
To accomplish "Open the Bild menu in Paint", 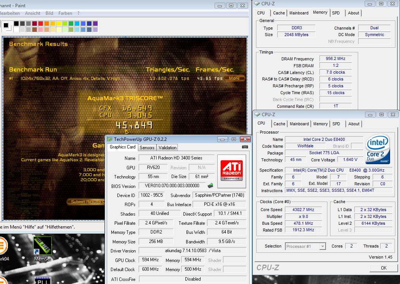I will pyautogui.click(x=49, y=13).
